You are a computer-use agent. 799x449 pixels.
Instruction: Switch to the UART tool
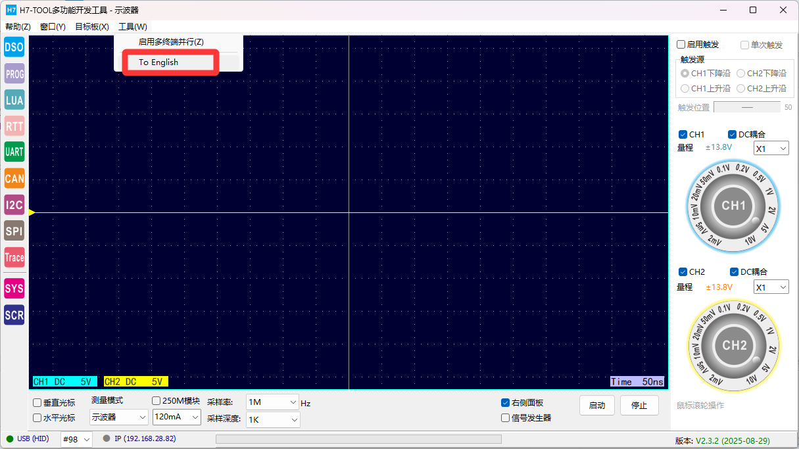pyautogui.click(x=14, y=152)
